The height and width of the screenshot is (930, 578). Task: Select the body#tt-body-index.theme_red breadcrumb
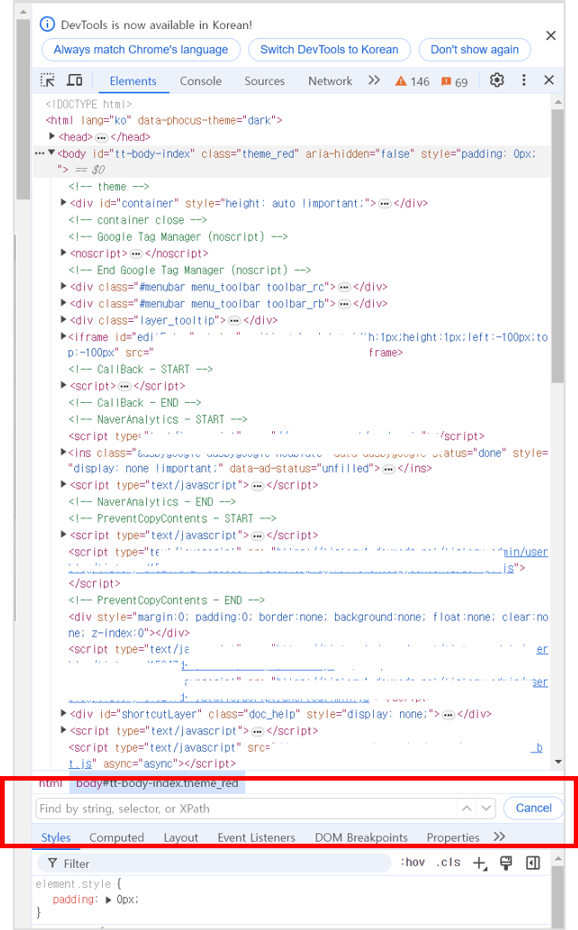click(157, 784)
